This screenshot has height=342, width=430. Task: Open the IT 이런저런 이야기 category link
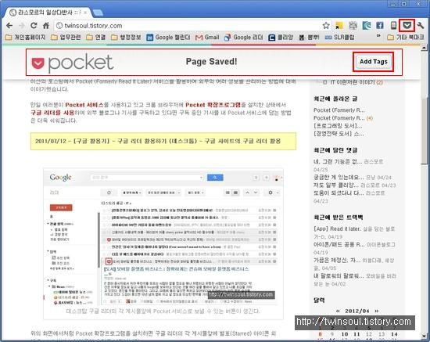pyautogui.click(x=353, y=82)
